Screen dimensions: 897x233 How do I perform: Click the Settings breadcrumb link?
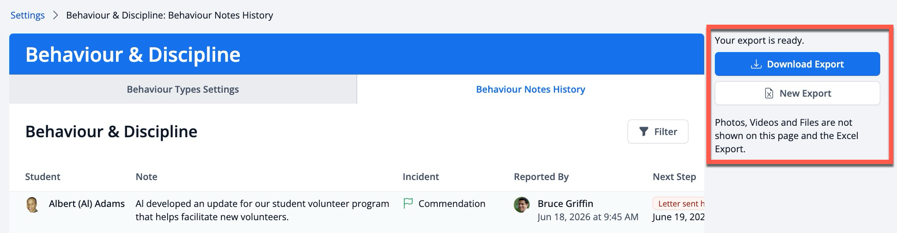[x=27, y=15]
